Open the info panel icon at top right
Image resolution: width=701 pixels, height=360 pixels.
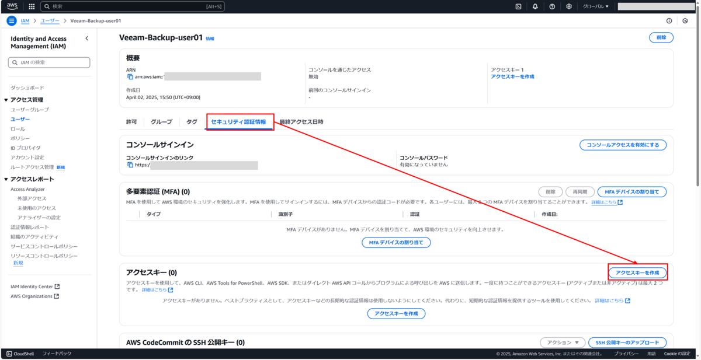(669, 20)
